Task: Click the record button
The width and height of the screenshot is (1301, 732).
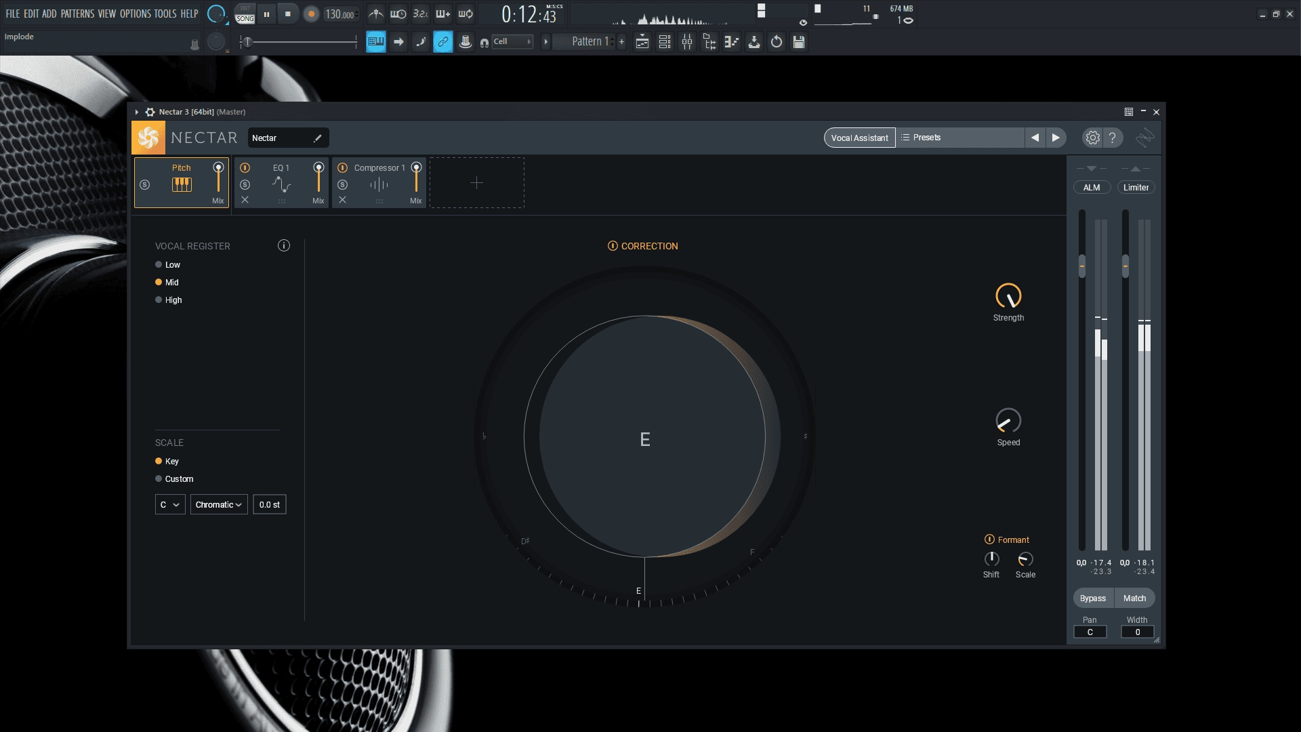Action: (x=311, y=14)
